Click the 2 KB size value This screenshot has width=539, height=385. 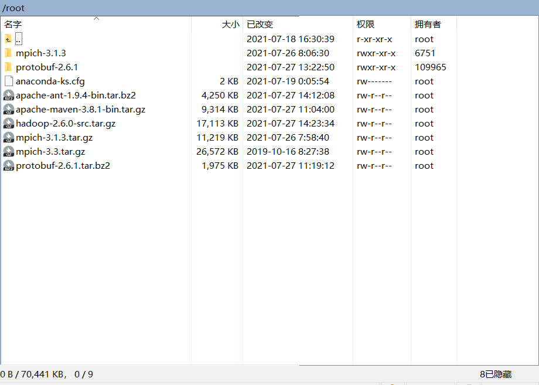[229, 81]
